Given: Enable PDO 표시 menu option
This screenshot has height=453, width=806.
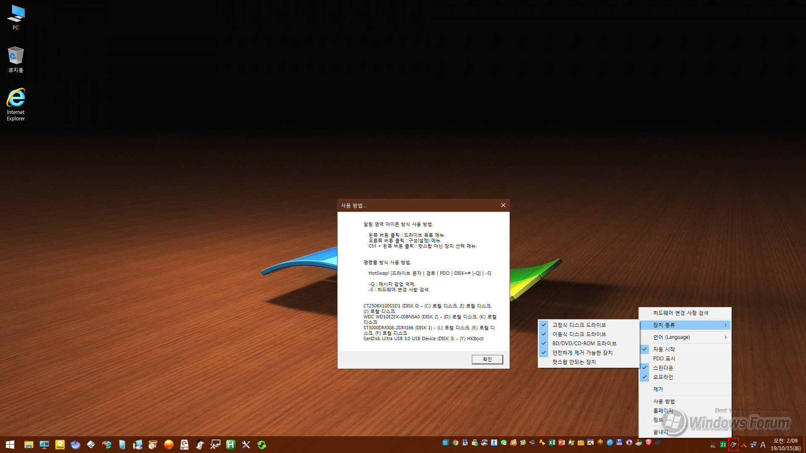Looking at the screenshot, I should (x=685, y=359).
